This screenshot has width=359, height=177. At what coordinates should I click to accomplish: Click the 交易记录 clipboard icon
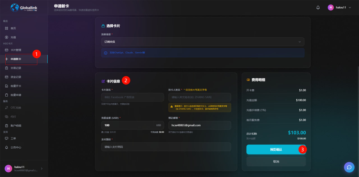click(7, 68)
